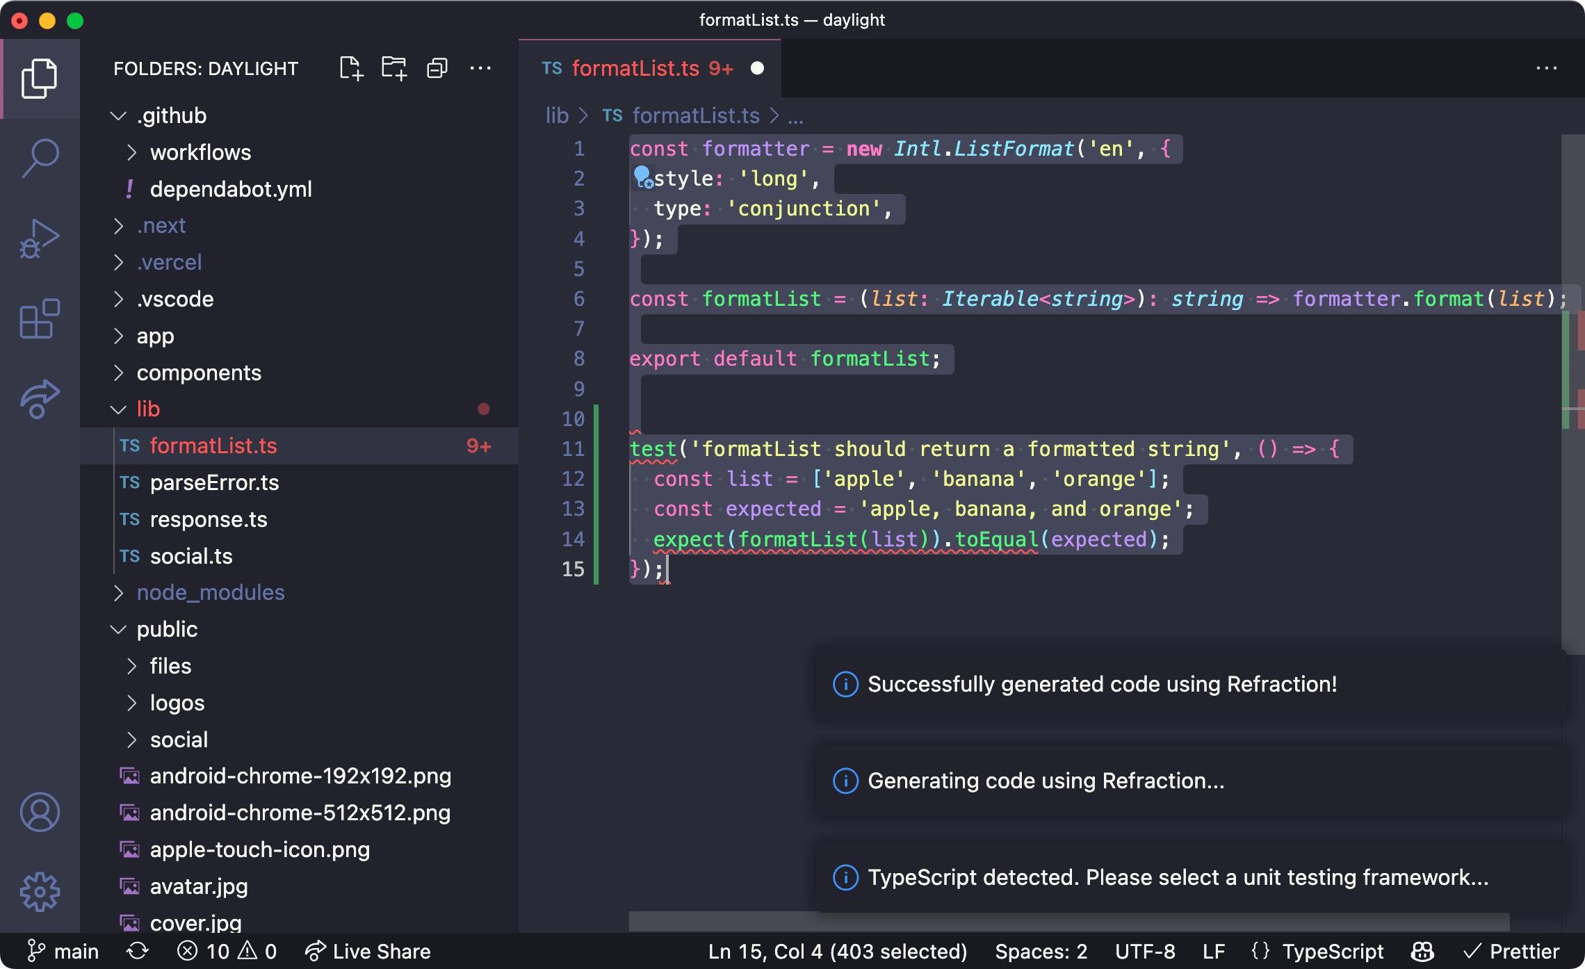Open the Live Share activity icon
Screen dimensions: 1585x969
click(x=40, y=399)
